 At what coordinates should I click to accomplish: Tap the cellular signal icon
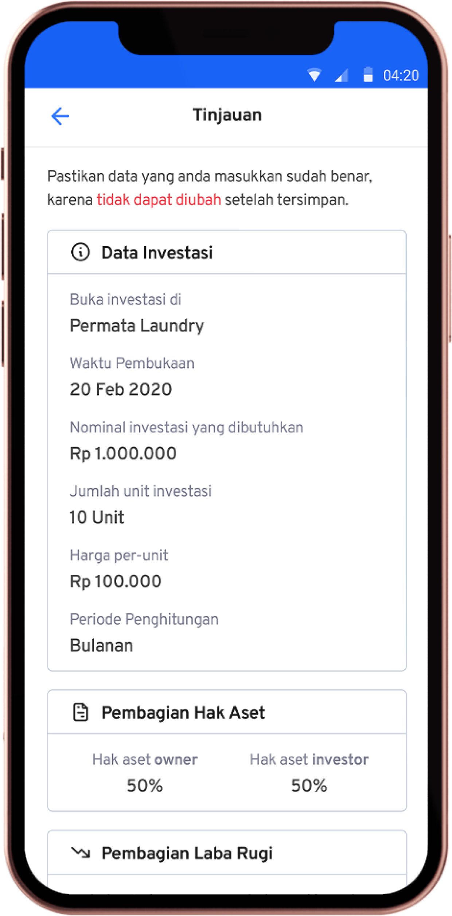(342, 75)
